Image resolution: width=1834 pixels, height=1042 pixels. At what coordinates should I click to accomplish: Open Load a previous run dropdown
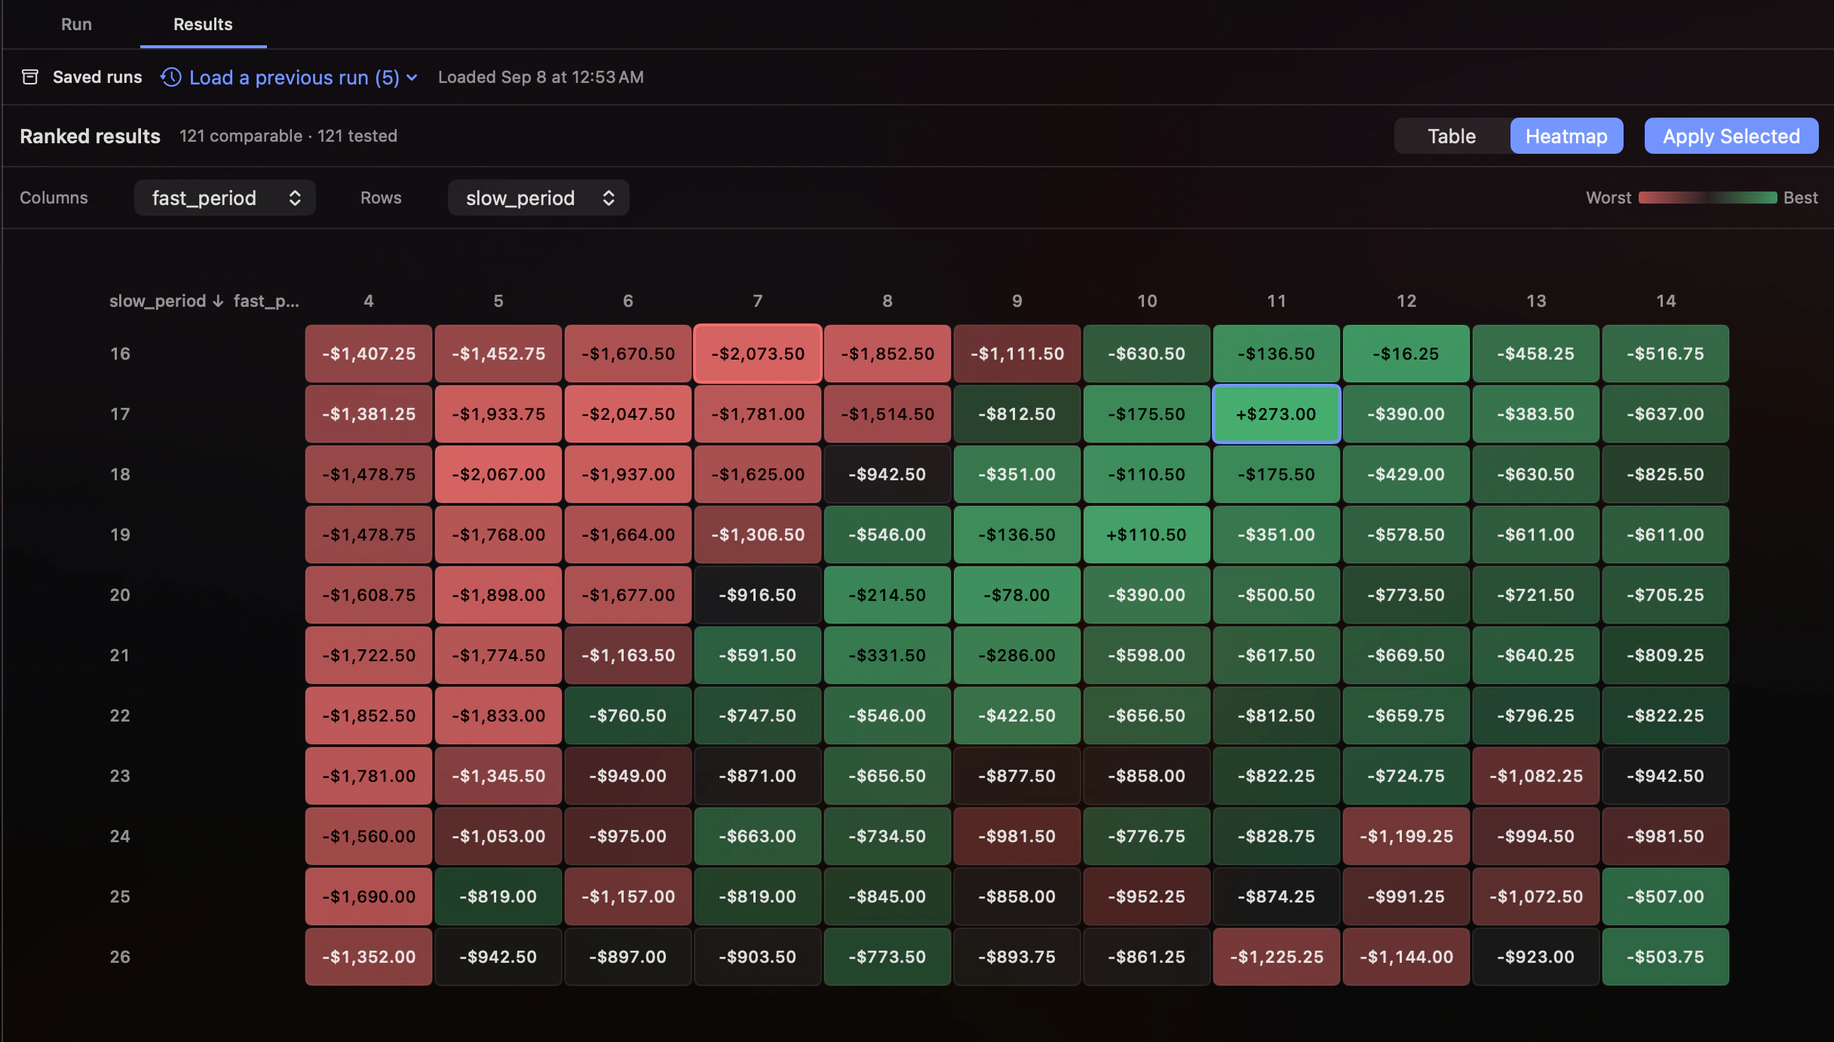point(290,77)
